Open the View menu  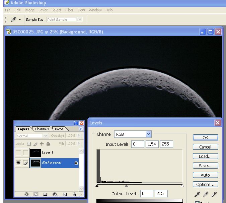[x=81, y=10]
